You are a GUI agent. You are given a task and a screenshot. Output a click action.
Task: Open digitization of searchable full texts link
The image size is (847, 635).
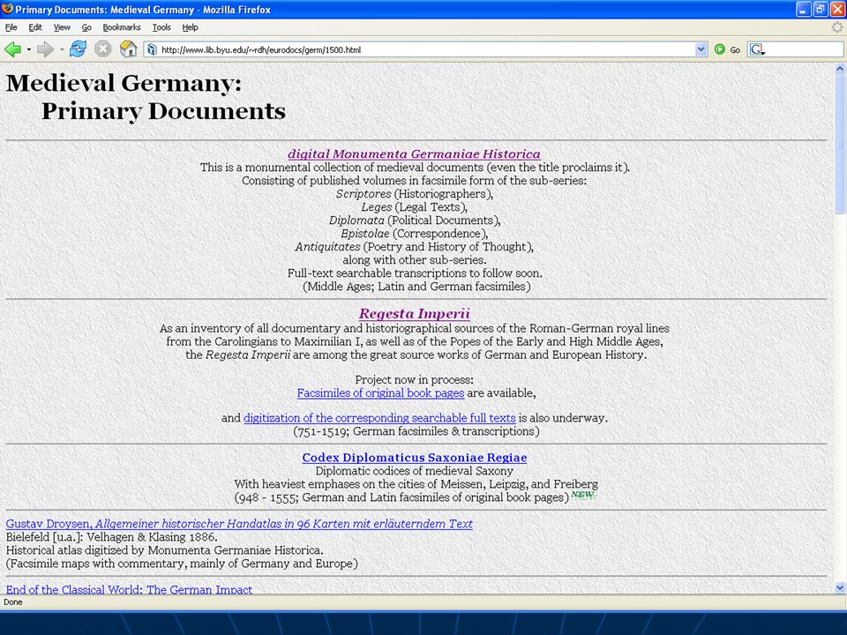click(x=379, y=418)
